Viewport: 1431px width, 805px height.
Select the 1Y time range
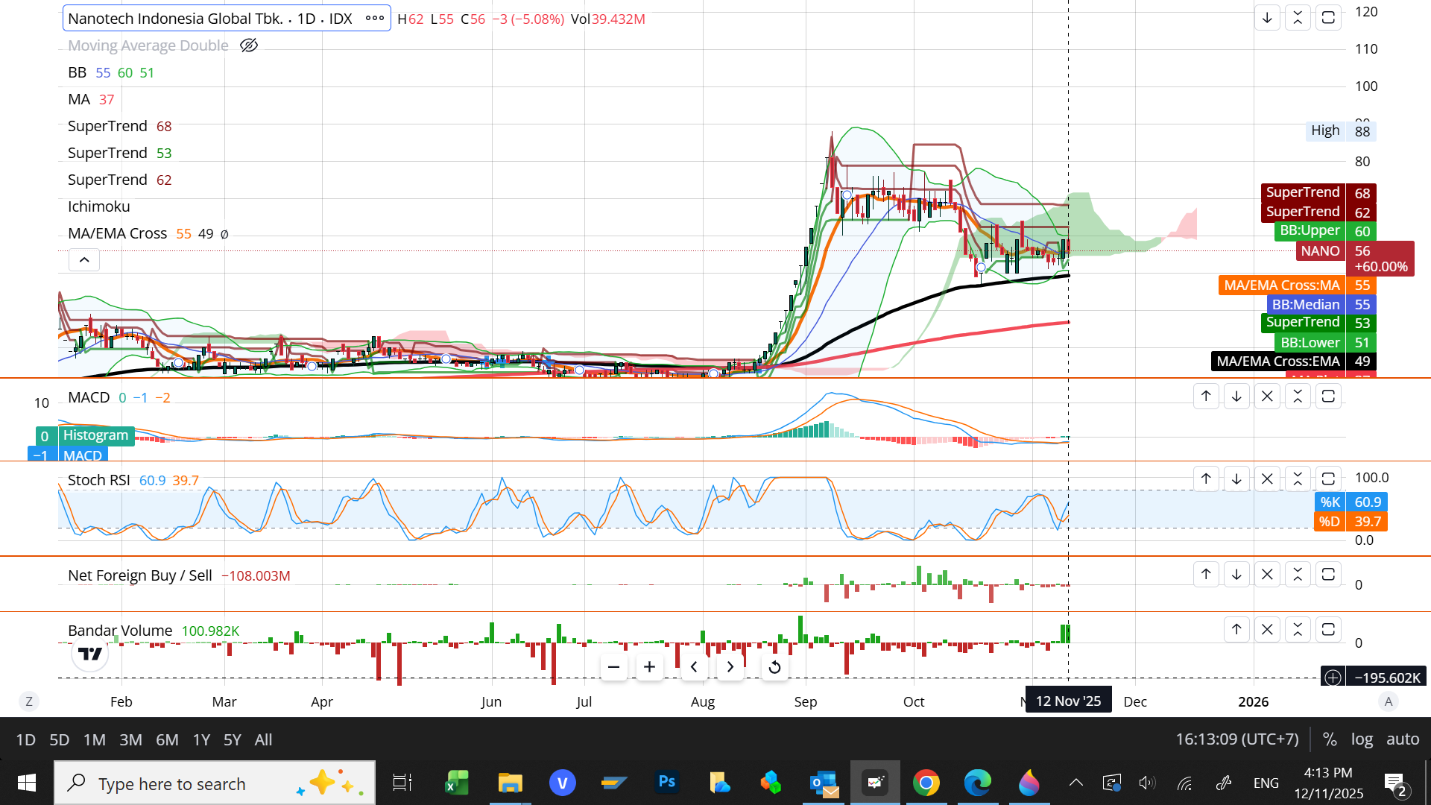point(201,740)
